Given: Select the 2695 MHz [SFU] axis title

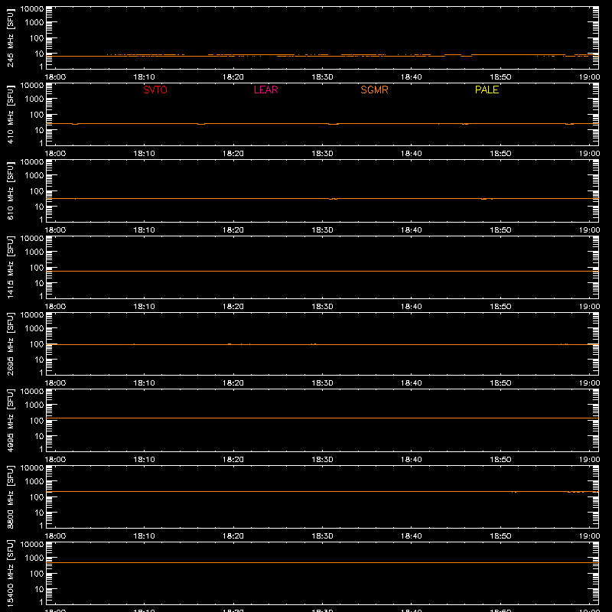Looking at the screenshot, I should (x=10, y=343).
